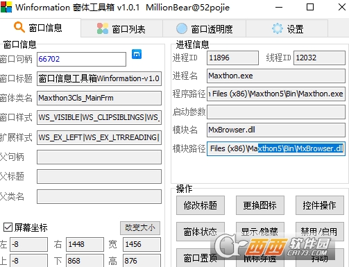Image resolution: width=349 pixels, height=267 pixels.
Task: Close the Winformation window
Action: pyautogui.click(x=342, y=7)
